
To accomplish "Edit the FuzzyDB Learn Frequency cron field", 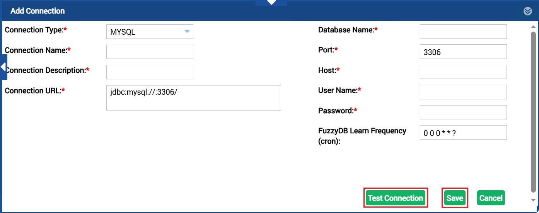I will [463, 133].
